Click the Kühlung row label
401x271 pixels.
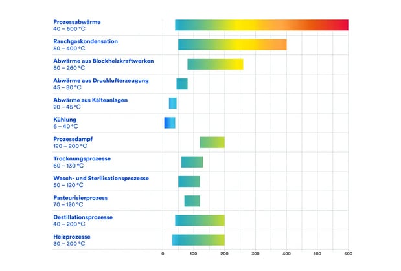(65, 120)
